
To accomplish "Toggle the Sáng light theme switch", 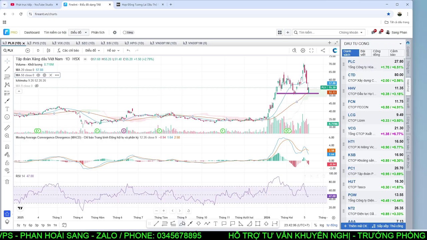I will point(128,32).
